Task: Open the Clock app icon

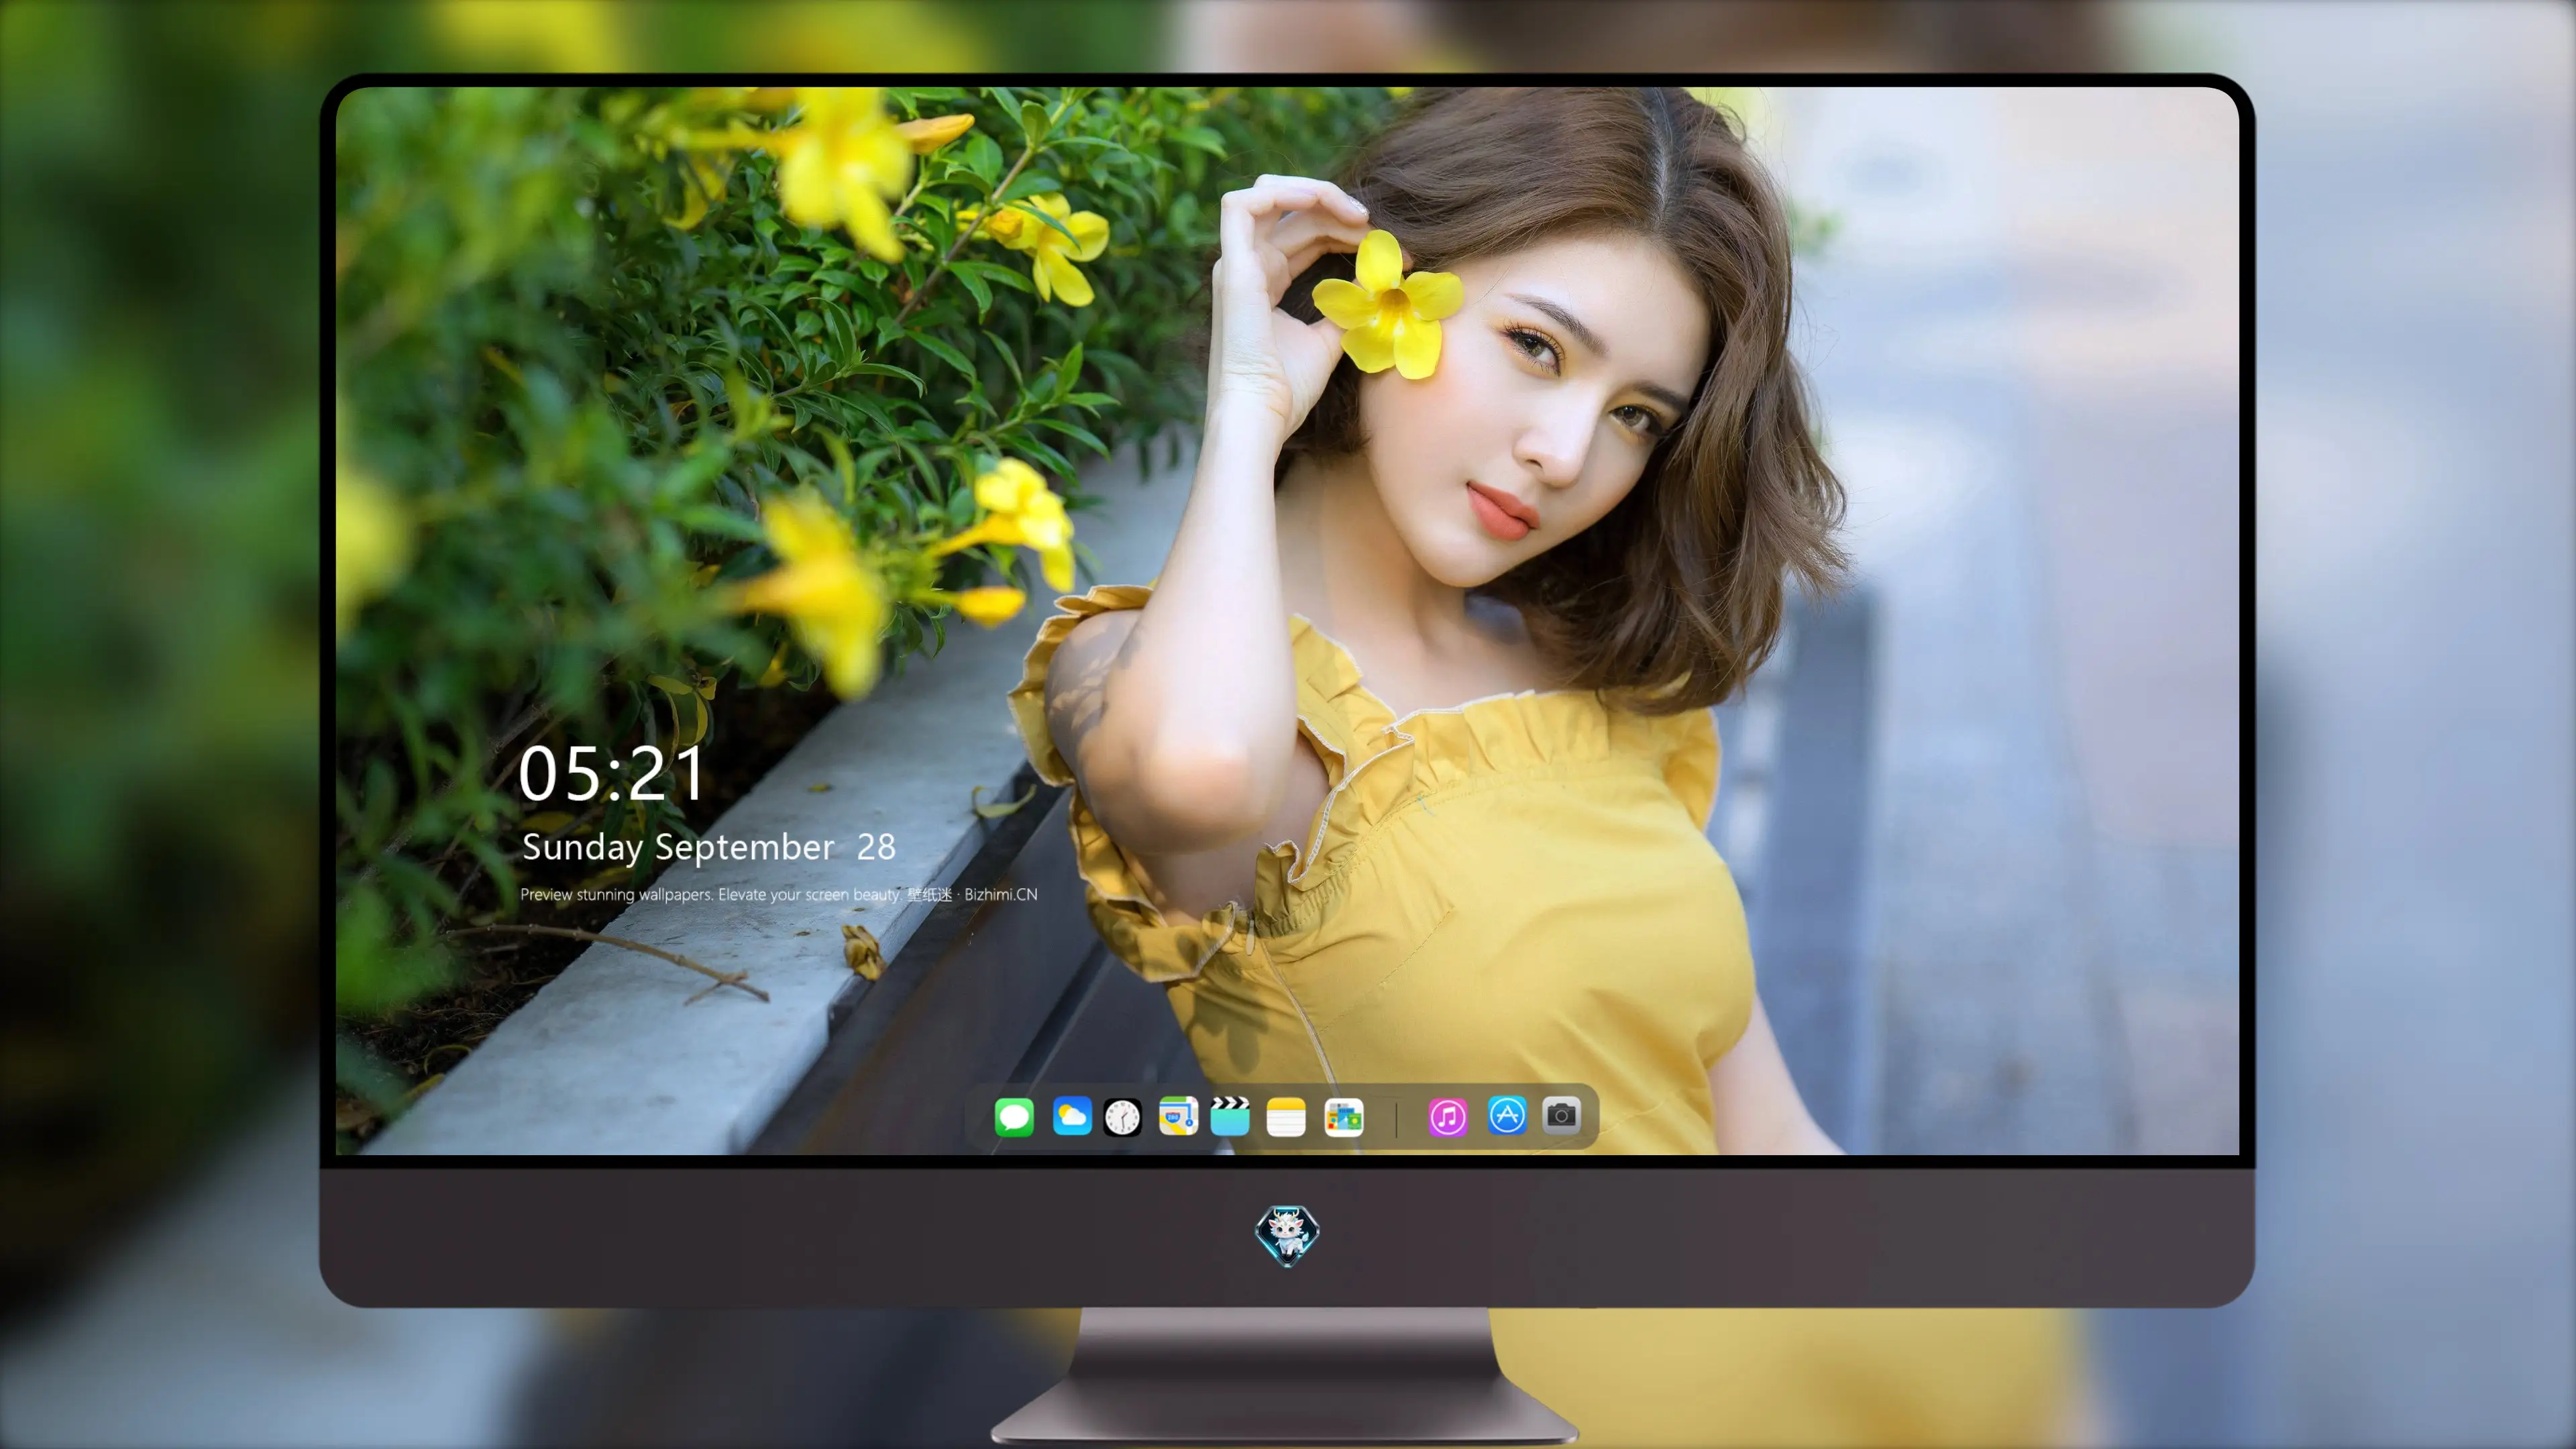Action: pyautogui.click(x=1122, y=1117)
